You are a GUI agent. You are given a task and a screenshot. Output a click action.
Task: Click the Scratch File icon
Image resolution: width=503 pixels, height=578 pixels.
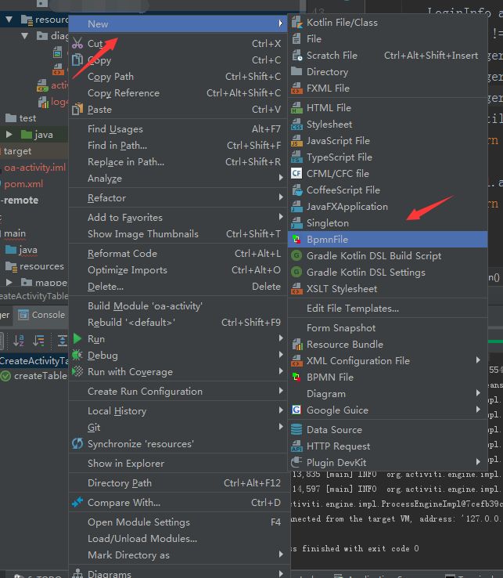click(x=296, y=56)
